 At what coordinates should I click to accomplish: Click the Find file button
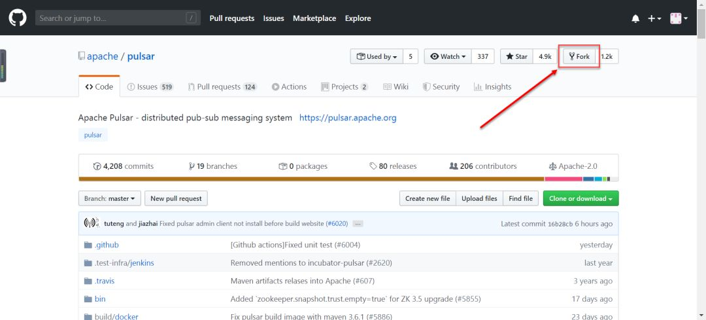pos(520,198)
